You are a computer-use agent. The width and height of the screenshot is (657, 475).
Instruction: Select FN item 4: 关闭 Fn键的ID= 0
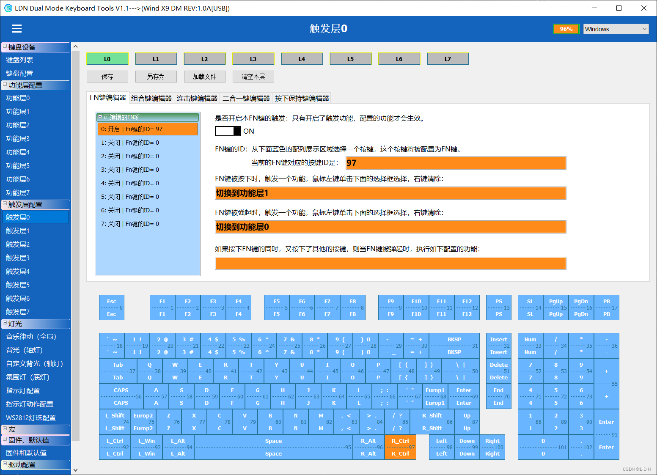pos(148,183)
